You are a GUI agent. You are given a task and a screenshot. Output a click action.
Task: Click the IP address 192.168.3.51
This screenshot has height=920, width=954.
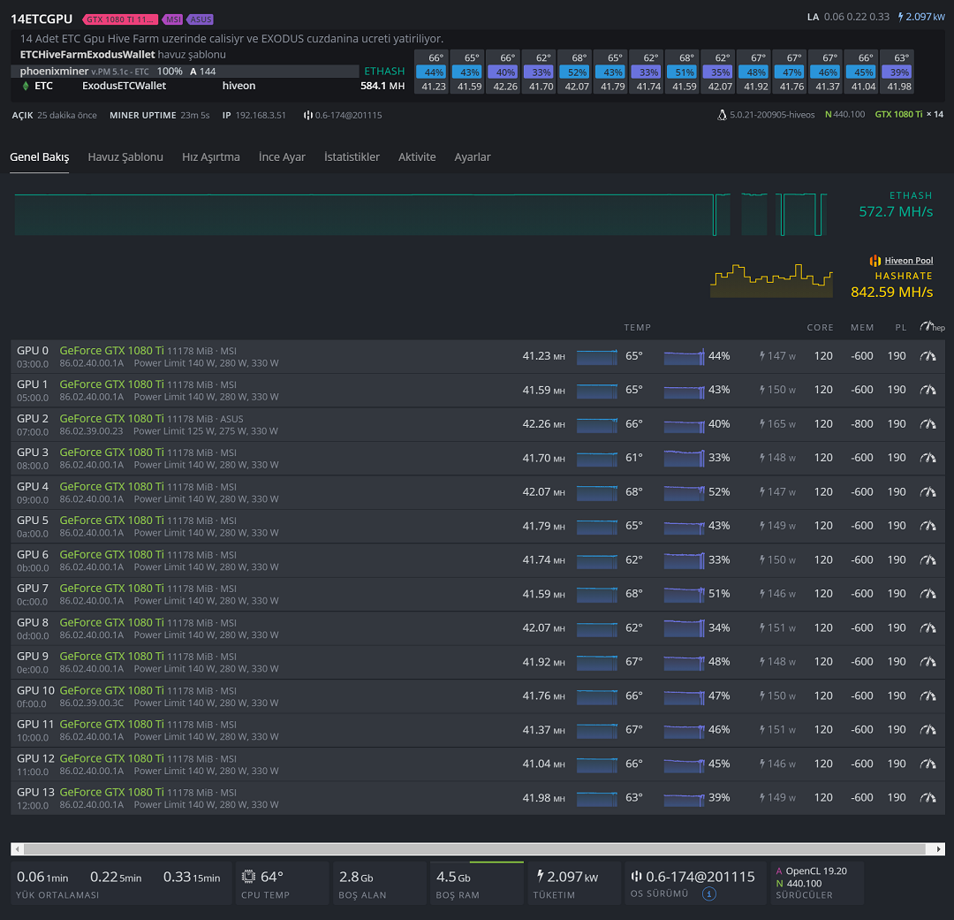[x=261, y=115]
